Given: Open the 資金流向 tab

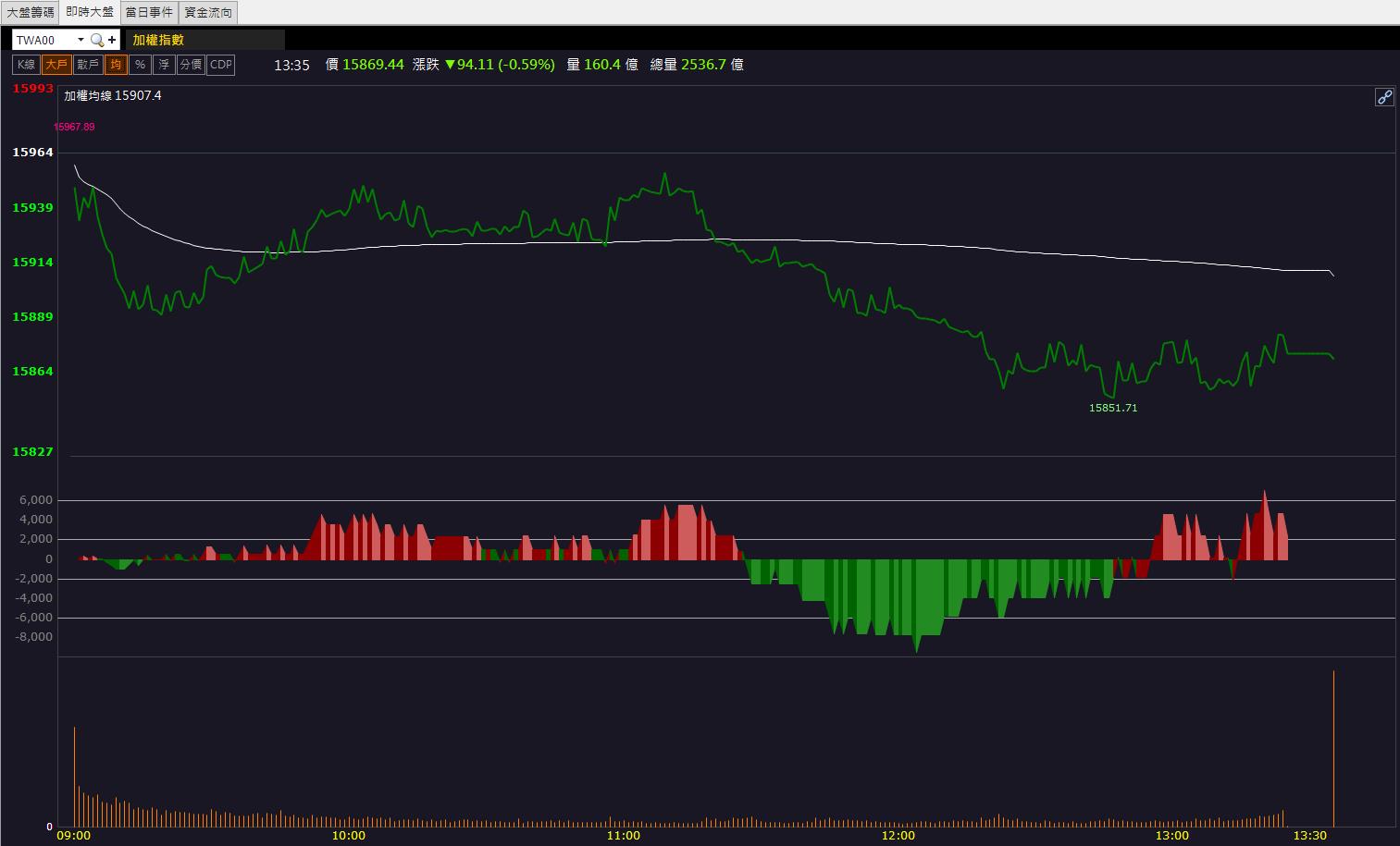Looking at the screenshot, I should [208, 12].
